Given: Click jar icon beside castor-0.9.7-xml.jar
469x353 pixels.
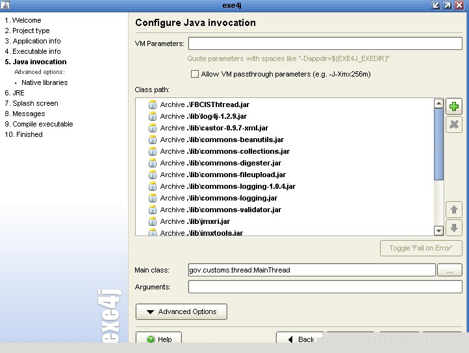Looking at the screenshot, I should pos(153,128).
